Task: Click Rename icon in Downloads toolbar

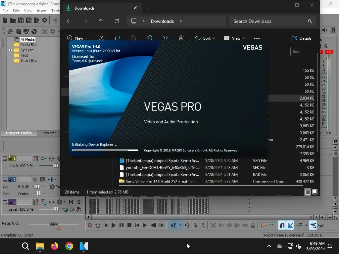Action: coord(149,38)
